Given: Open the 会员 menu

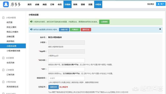Looking at the screenshot, I should 60,4.
